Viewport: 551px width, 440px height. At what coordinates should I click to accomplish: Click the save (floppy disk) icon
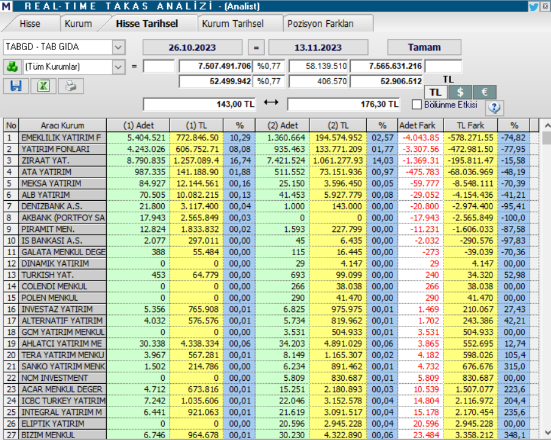pos(16,86)
